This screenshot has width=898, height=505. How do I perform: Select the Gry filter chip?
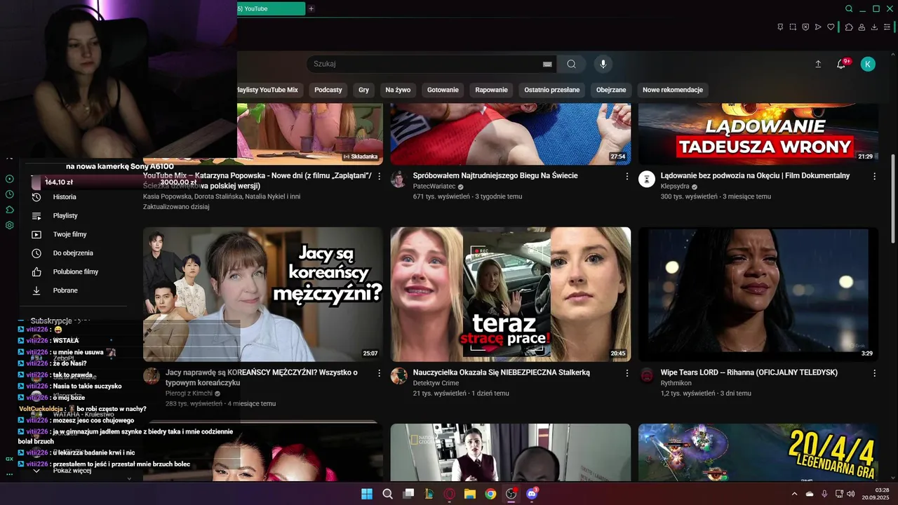(363, 90)
